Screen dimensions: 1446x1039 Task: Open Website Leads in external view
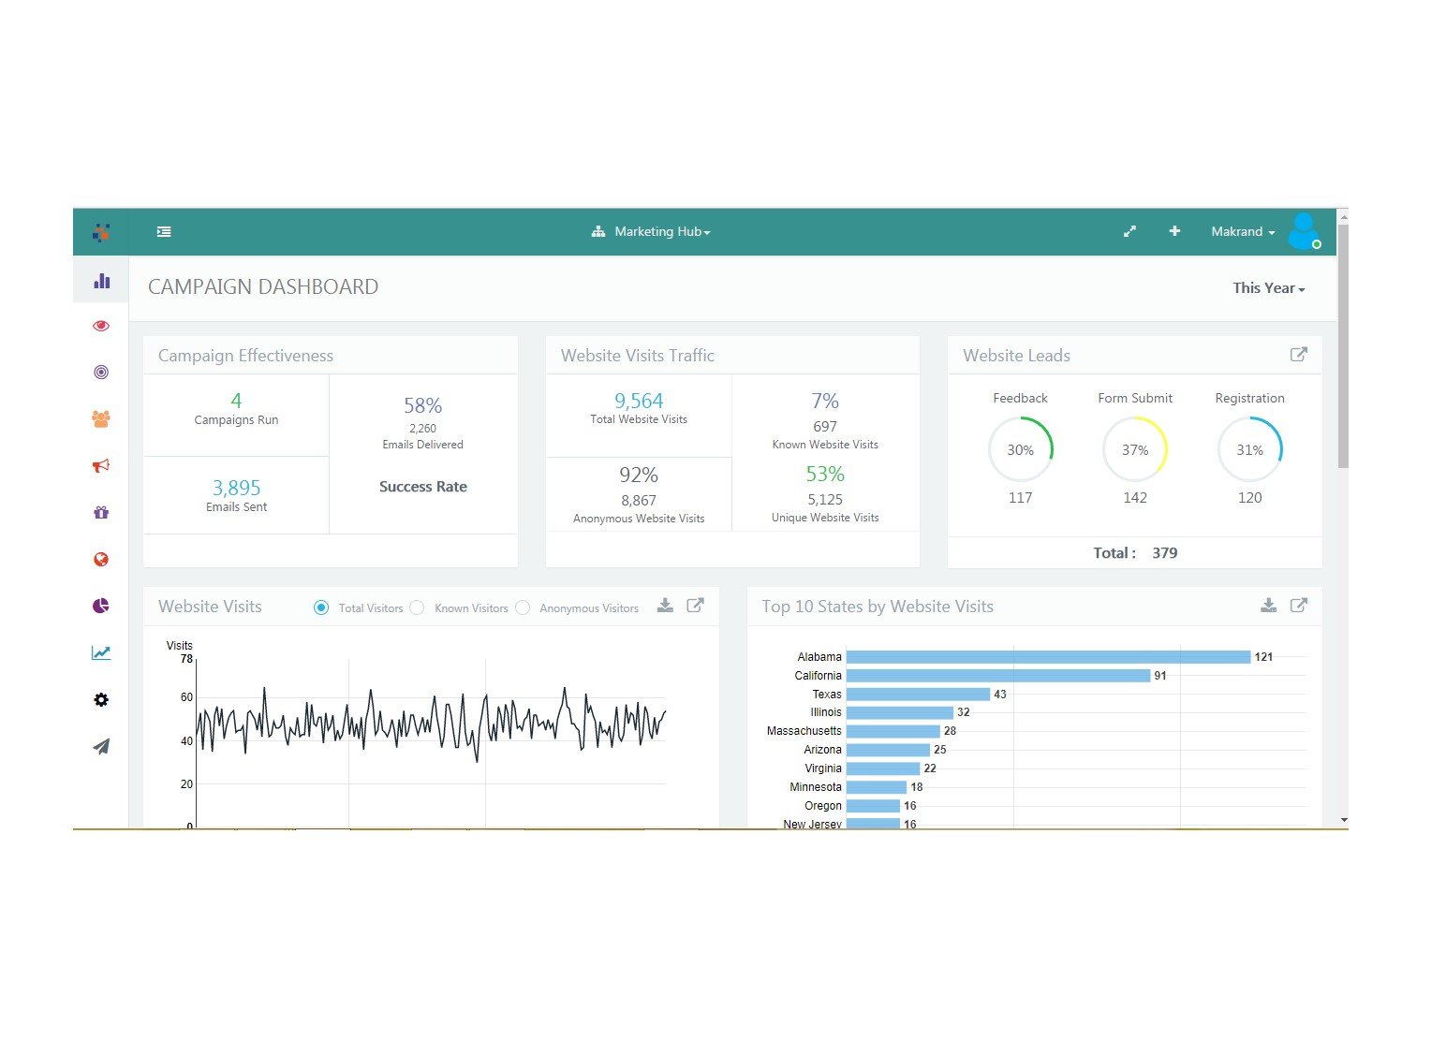pos(1299,355)
